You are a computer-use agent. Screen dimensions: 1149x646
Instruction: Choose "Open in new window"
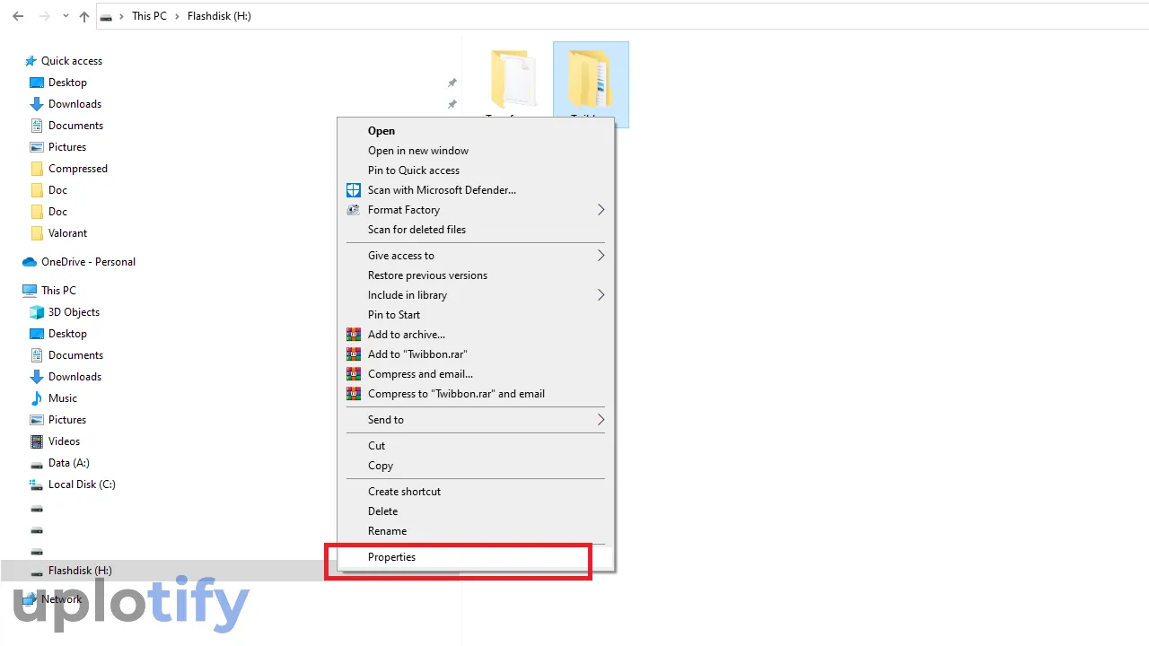coord(418,151)
